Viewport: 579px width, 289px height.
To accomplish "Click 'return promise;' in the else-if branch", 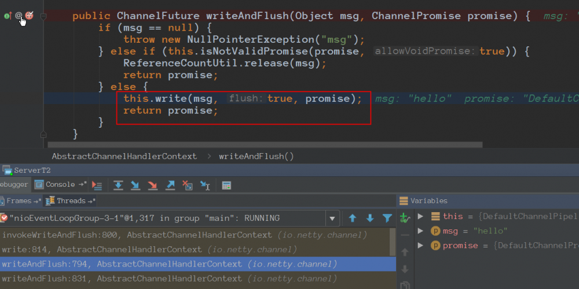I will [x=171, y=75].
